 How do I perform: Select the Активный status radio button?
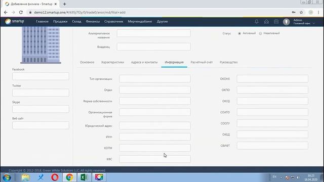click(x=239, y=33)
